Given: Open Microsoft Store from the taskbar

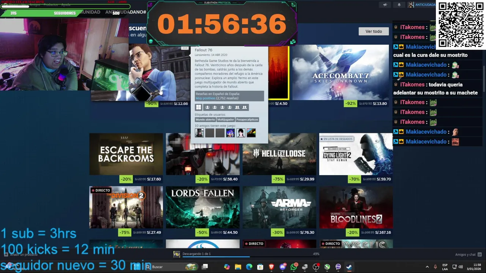Looking at the screenshot, I should (260, 267).
